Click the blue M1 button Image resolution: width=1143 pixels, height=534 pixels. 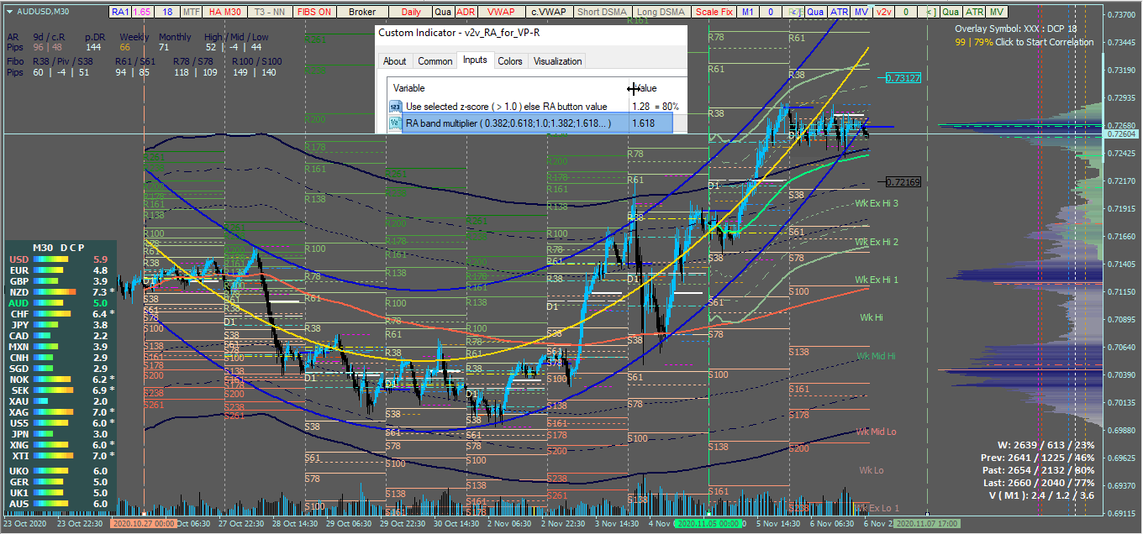[747, 13]
